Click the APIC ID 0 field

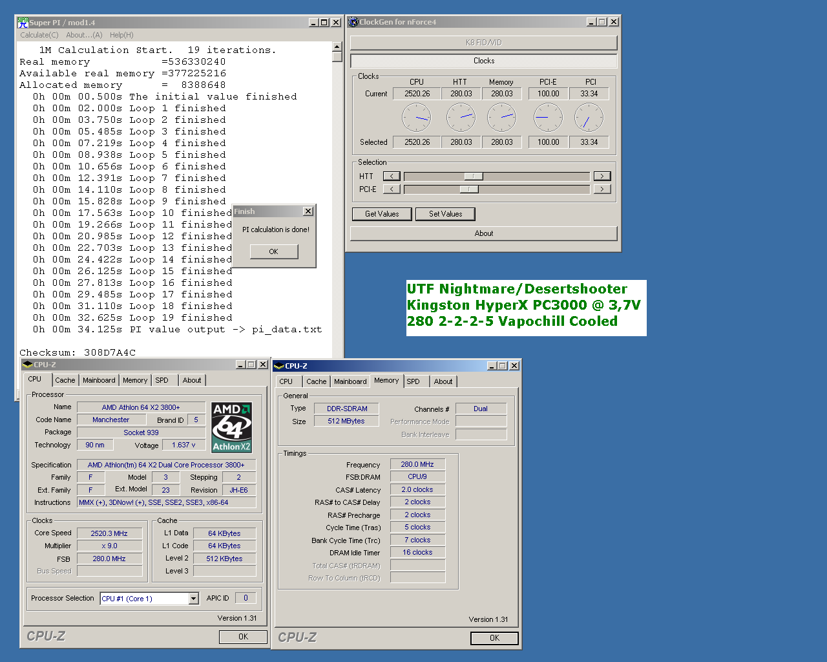tap(246, 598)
